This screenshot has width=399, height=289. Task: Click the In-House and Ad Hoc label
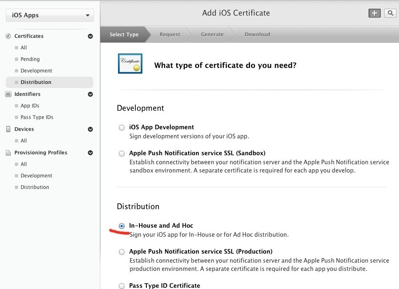(161, 226)
